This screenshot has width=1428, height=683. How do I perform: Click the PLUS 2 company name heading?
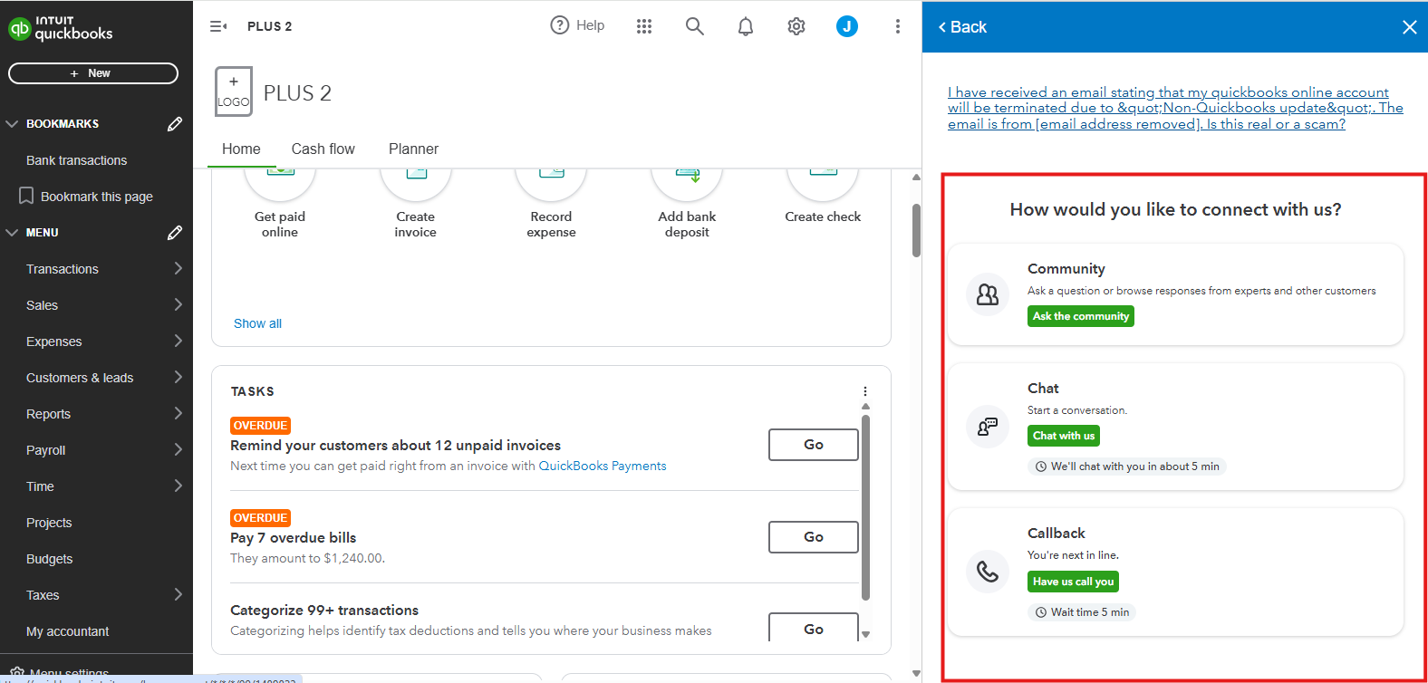point(297,93)
